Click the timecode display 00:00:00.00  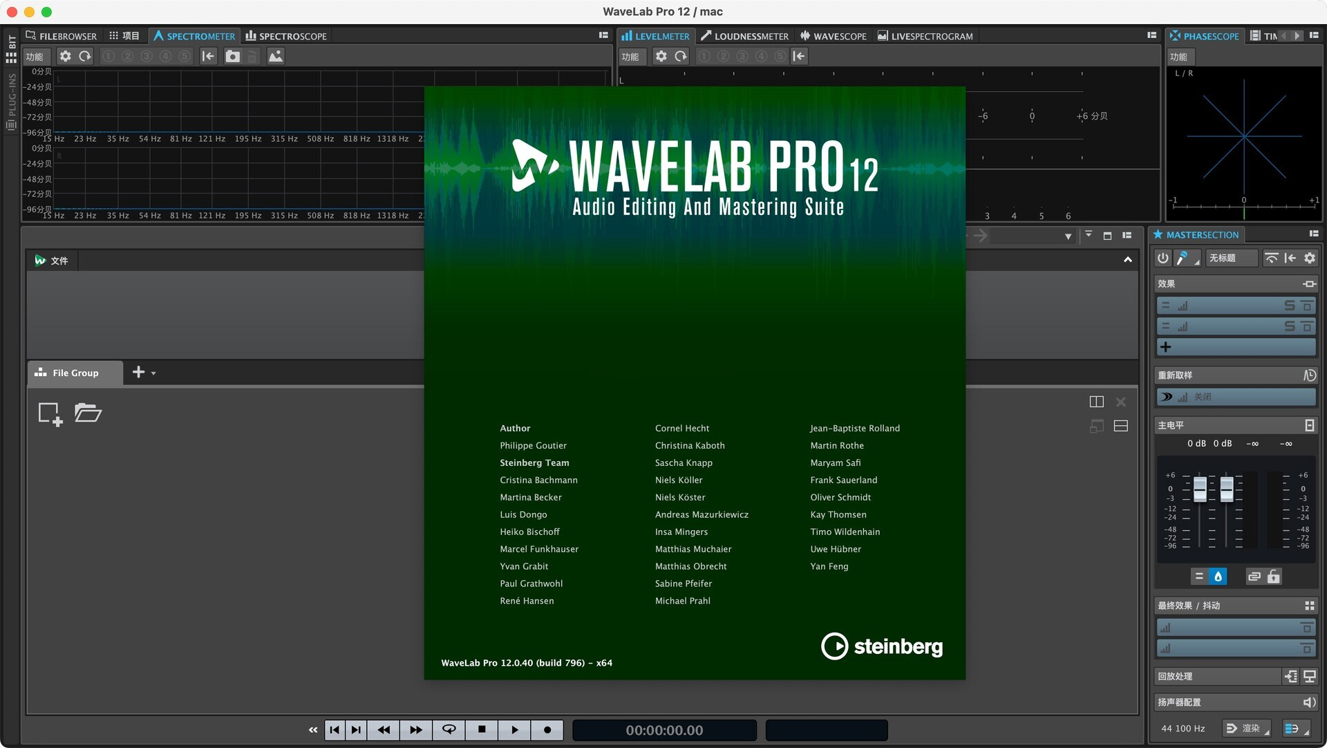664,730
